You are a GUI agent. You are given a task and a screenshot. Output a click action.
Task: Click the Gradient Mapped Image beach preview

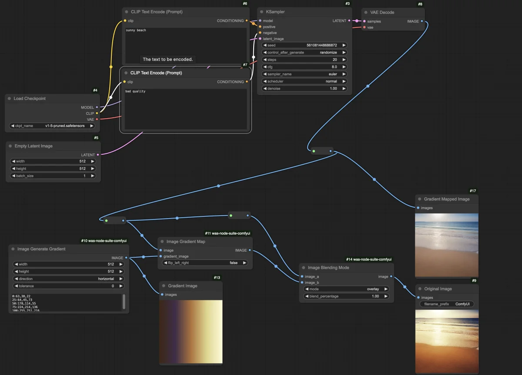[x=447, y=245]
